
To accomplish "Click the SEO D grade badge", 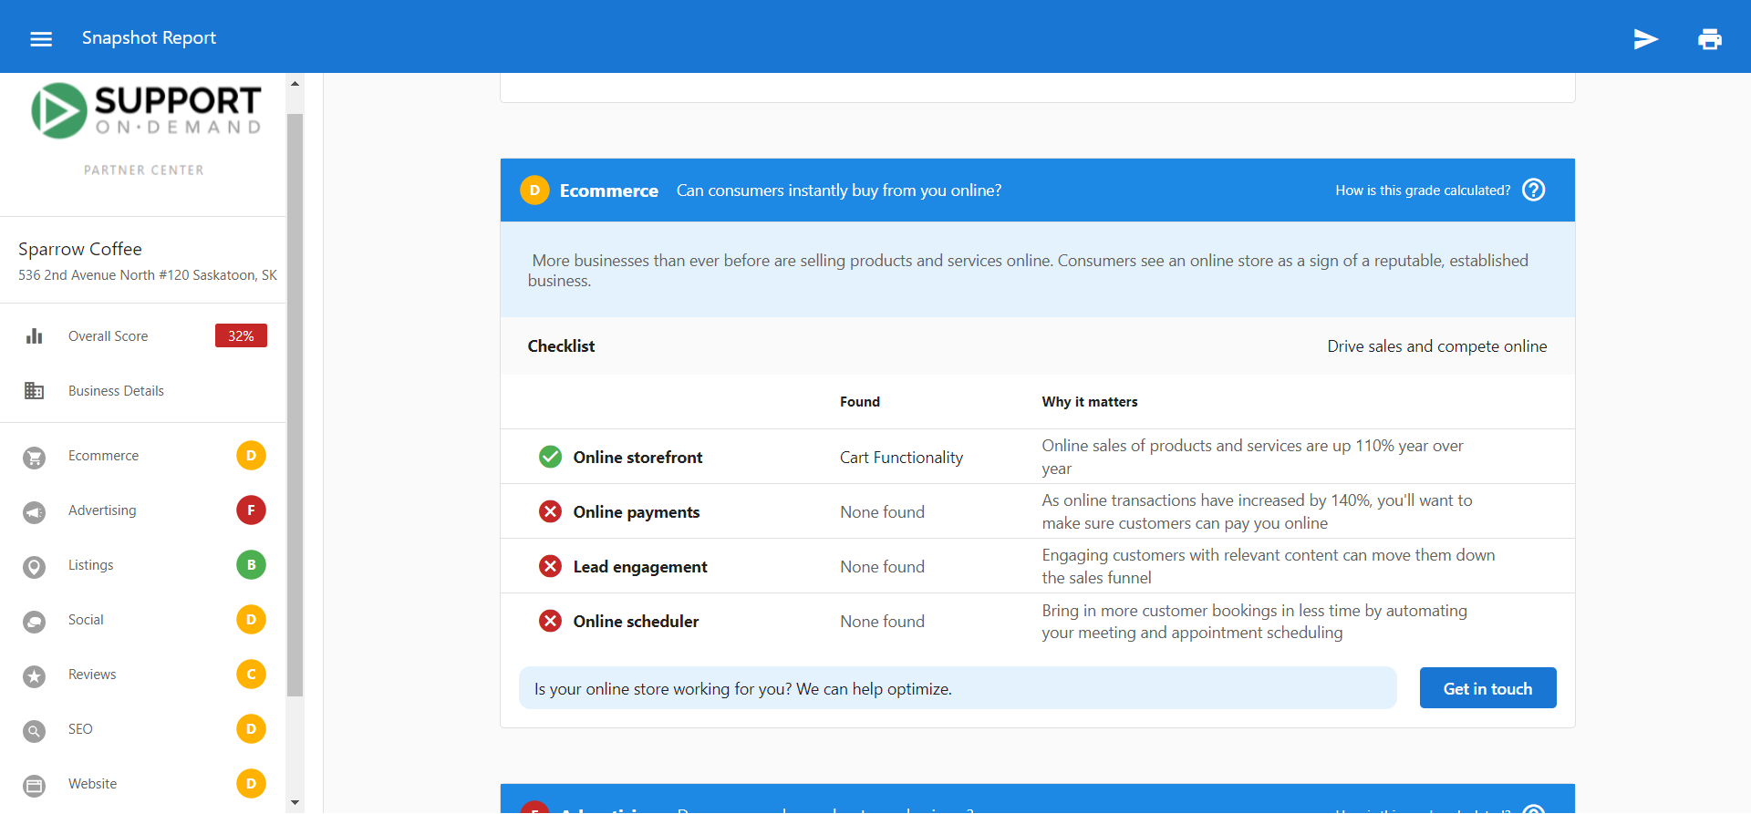I will [251, 729].
